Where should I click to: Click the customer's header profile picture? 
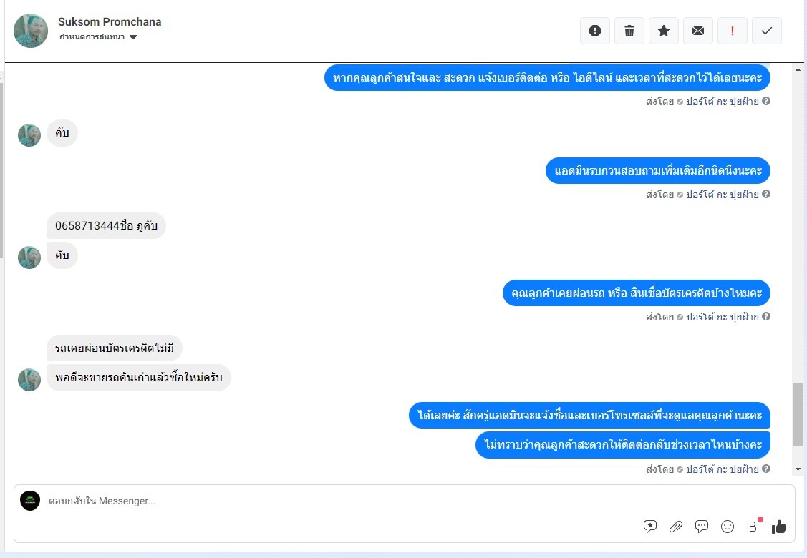point(31,31)
